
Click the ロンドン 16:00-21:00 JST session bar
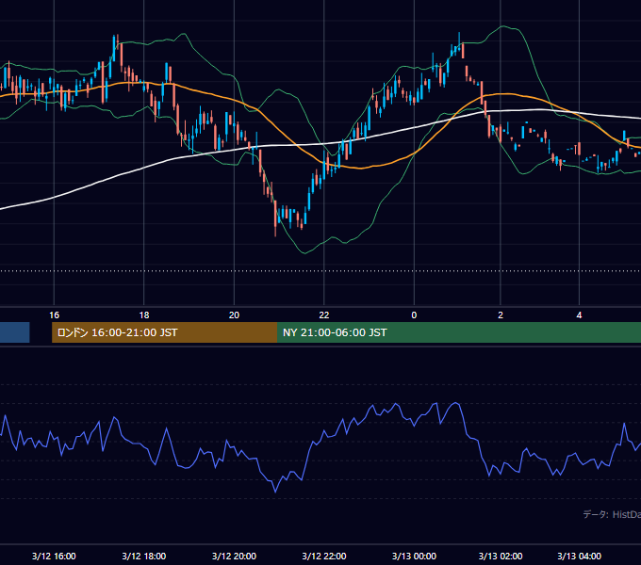(164, 332)
